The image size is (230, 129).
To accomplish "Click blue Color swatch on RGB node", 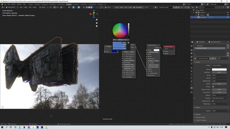I will pos(114,52).
